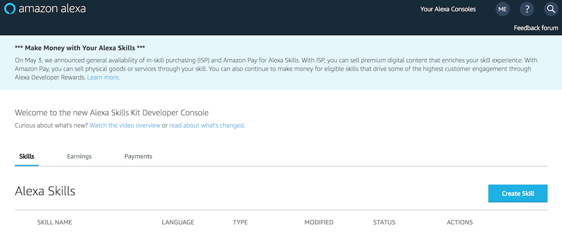Sort by TYPE column header
Viewport: 562px width, 233px height.
pyautogui.click(x=240, y=222)
